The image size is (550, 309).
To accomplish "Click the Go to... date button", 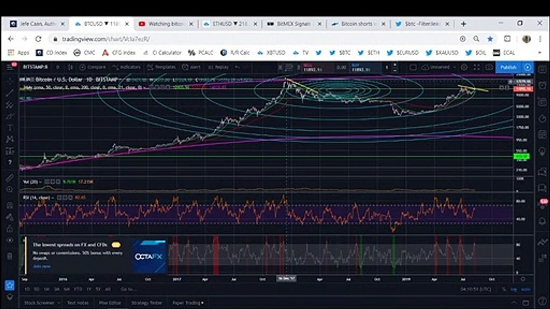I will [128, 289].
